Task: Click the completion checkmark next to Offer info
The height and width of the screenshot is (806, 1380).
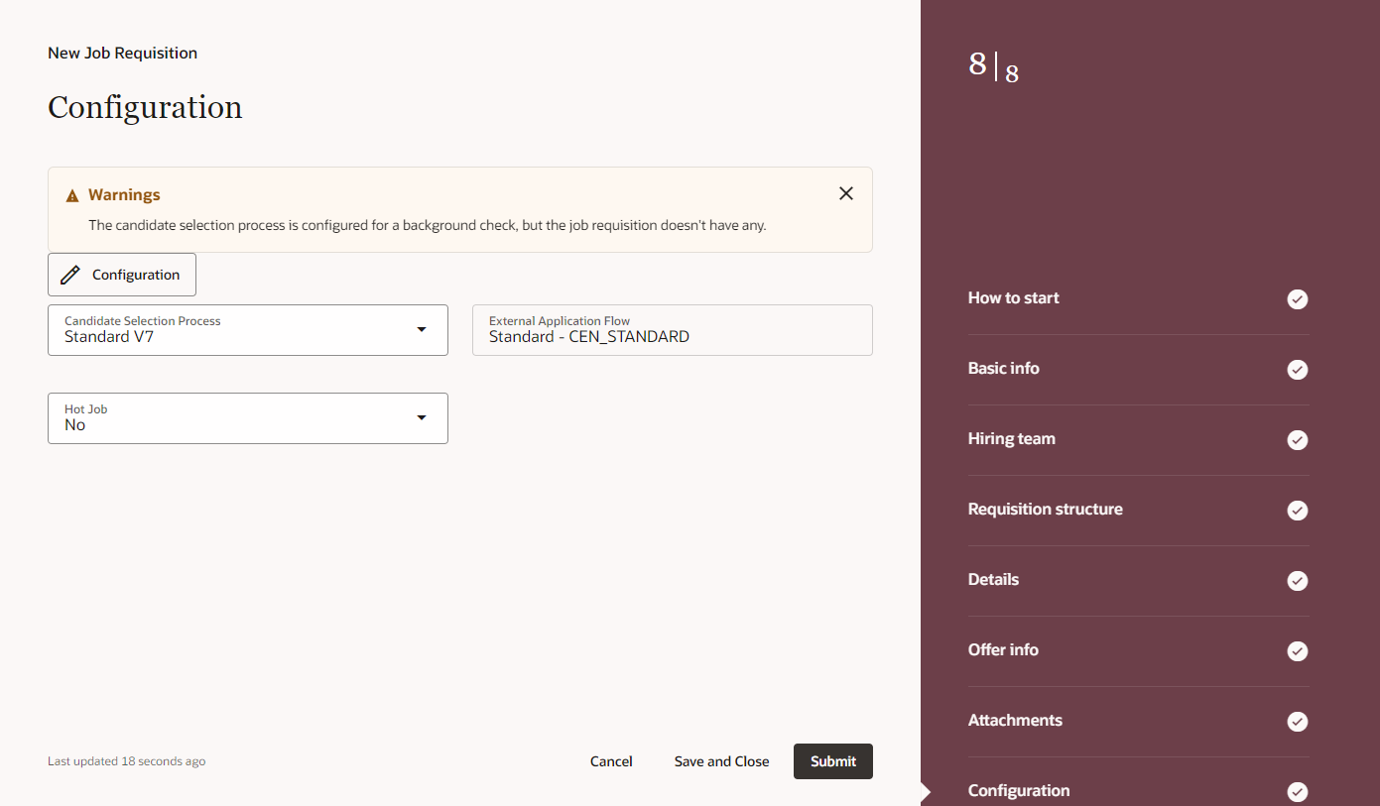Action: click(x=1297, y=650)
